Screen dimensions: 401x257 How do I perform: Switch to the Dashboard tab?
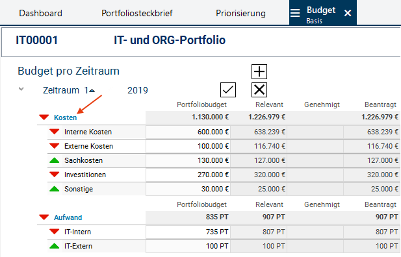(x=41, y=13)
